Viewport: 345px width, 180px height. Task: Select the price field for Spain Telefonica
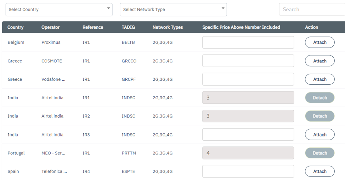click(x=248, y=171)
